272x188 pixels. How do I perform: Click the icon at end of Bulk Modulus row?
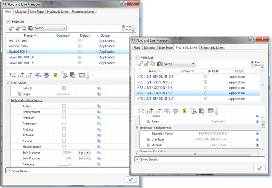tap(99, 152)
